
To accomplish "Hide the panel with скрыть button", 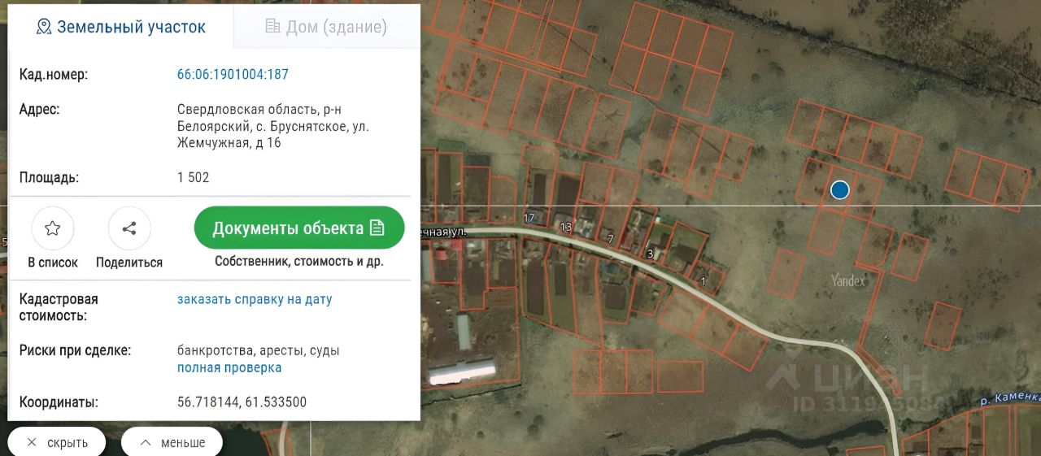I will 56,442.
